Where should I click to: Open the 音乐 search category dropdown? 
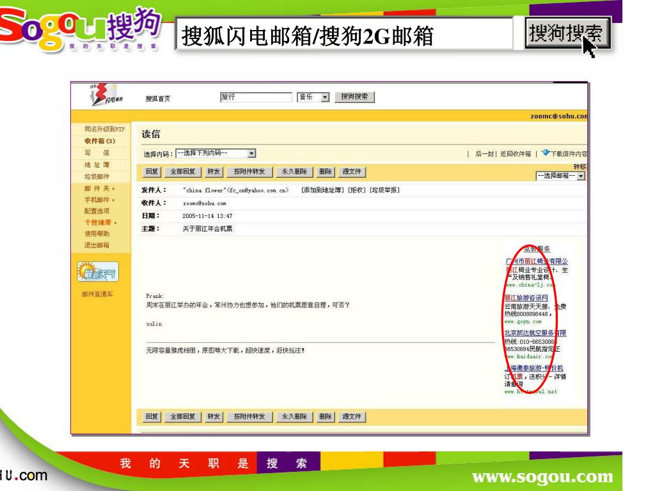[x=313, y=97]
